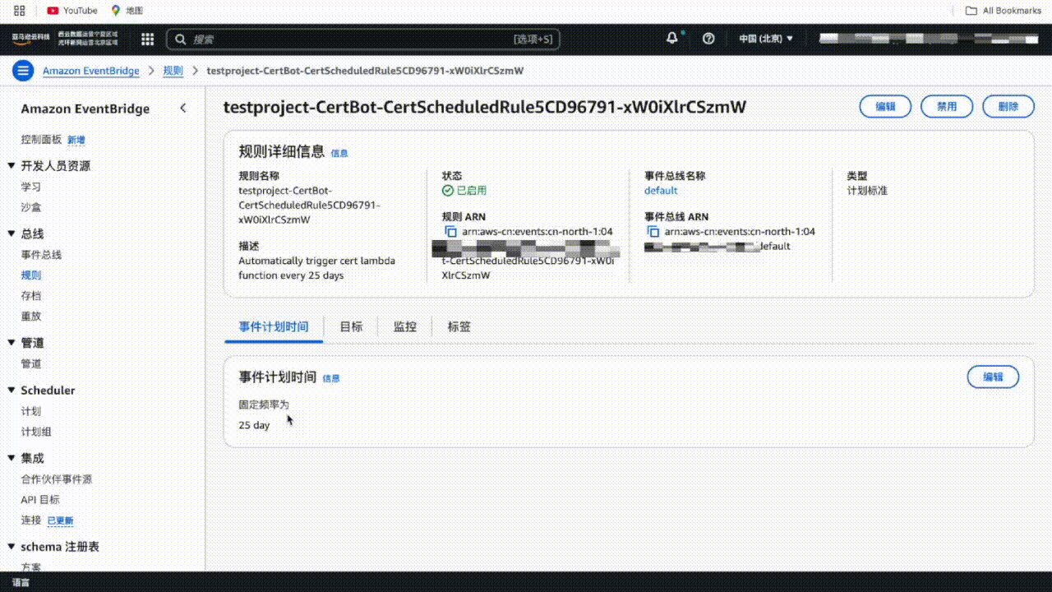Collapse the 总线 sidebar section
The width and height of the screenshot is (1052, 592).
click(x=12, y=234)
